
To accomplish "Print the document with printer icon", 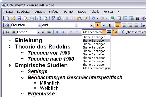I will click(x=39, y=18).
